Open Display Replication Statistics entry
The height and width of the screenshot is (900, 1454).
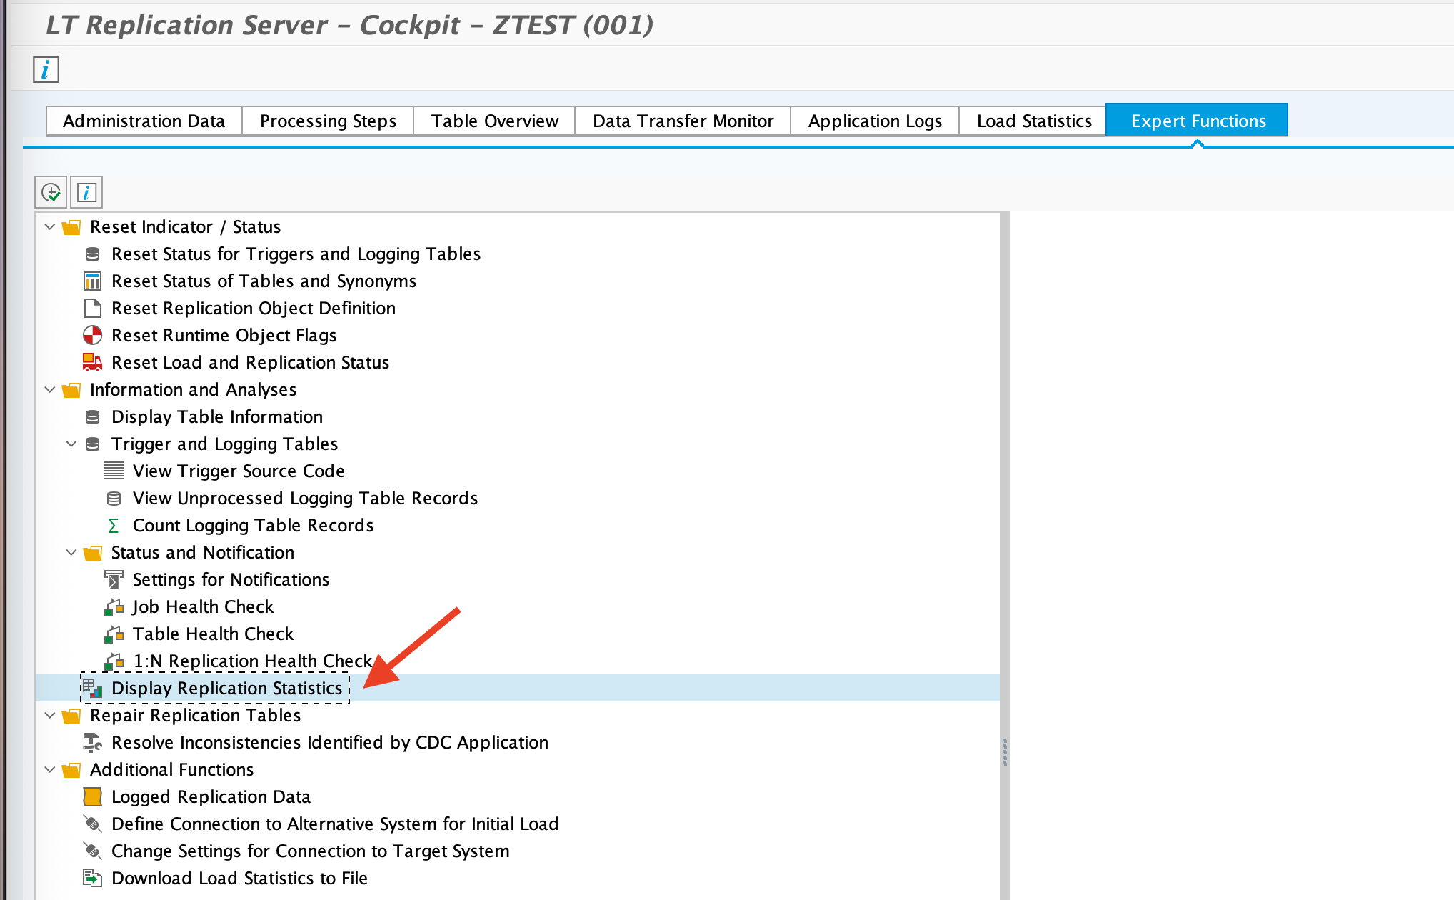click(x=226, y=688)
